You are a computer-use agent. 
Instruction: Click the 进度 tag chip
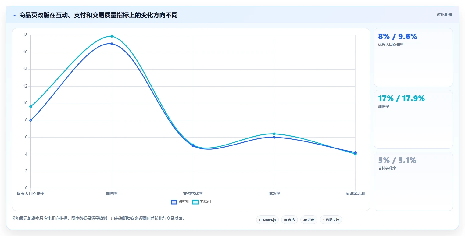pos(309,220)
